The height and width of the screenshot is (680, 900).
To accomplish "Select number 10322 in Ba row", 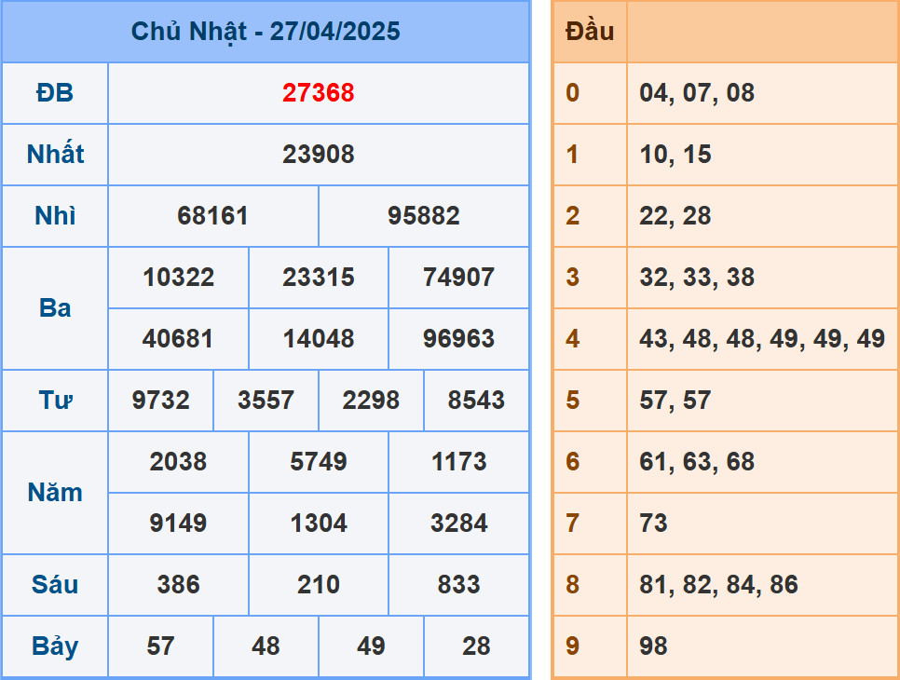I will (x=178, y=277).
